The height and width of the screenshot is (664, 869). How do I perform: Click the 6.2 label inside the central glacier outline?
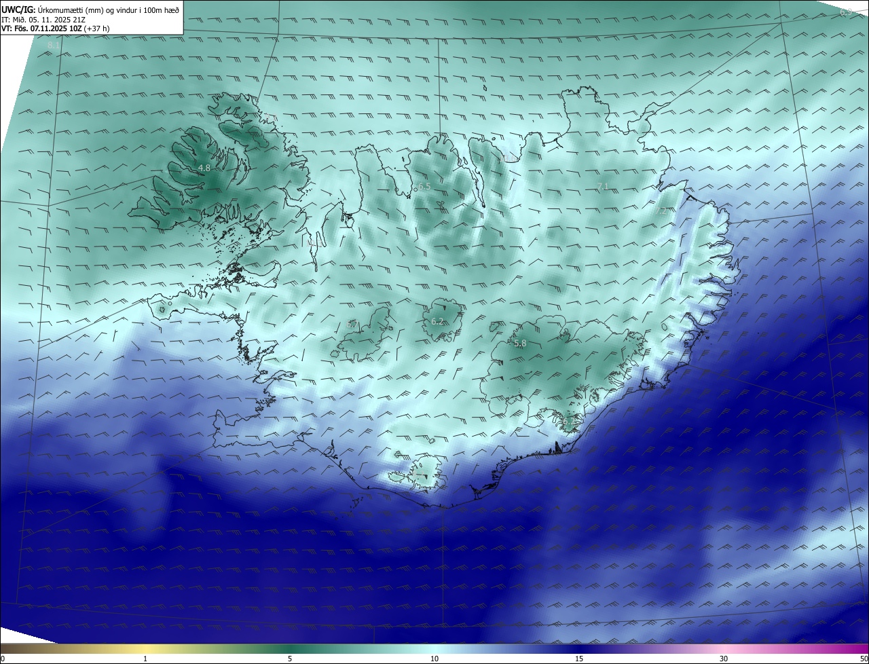(437, 322)
